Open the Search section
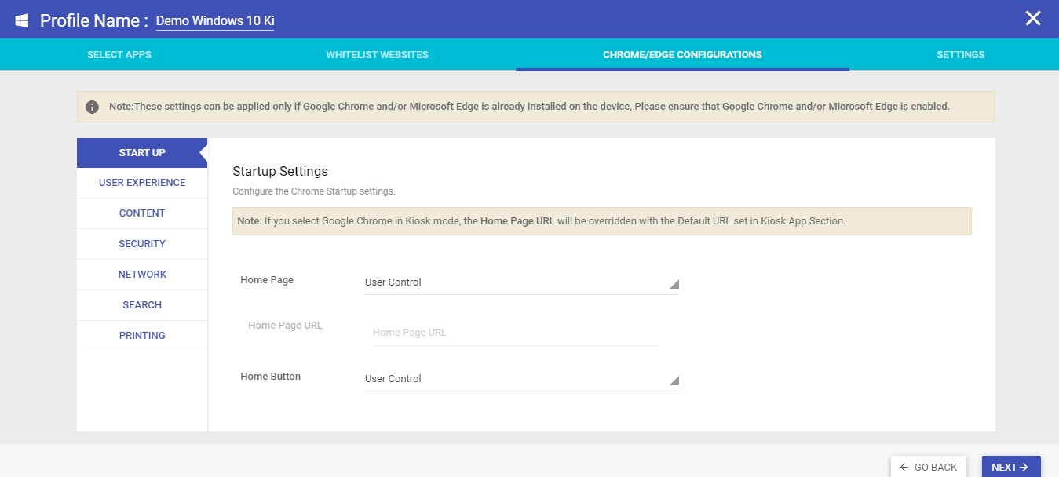The width and height of the screenshot is (1059, 477). 142,305
